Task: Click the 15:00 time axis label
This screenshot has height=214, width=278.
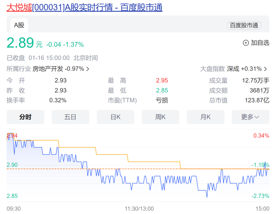Action: click(262, 209)
